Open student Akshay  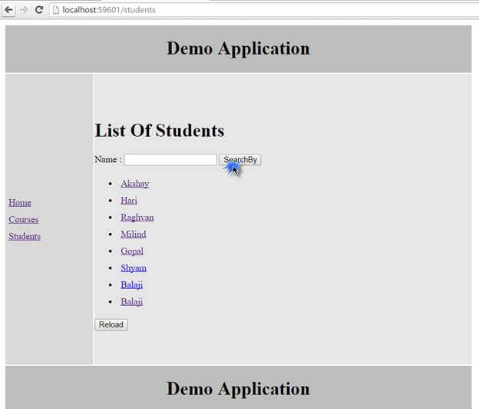coord(135,184)
